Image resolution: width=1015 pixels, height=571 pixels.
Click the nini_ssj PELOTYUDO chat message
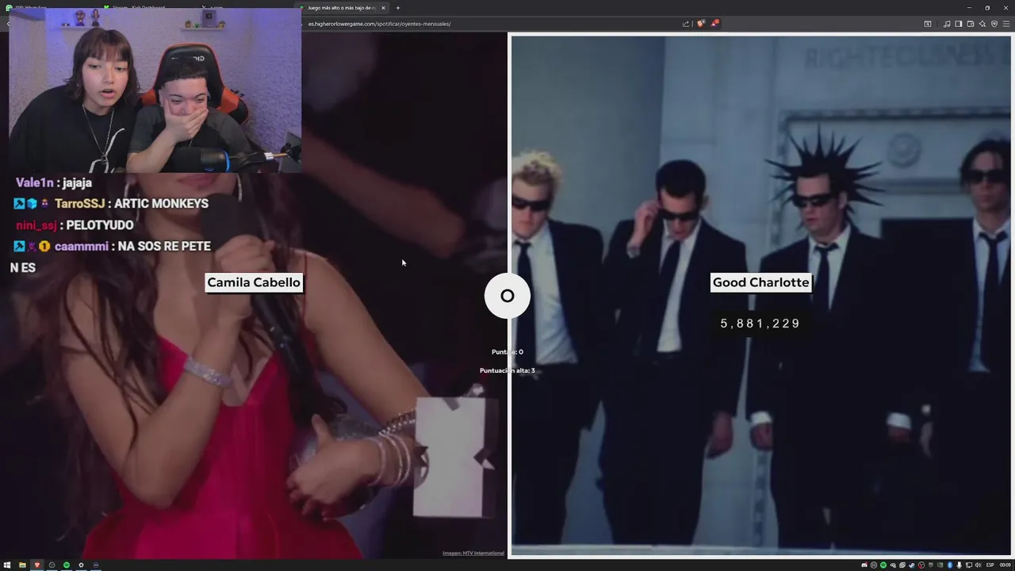75,225
